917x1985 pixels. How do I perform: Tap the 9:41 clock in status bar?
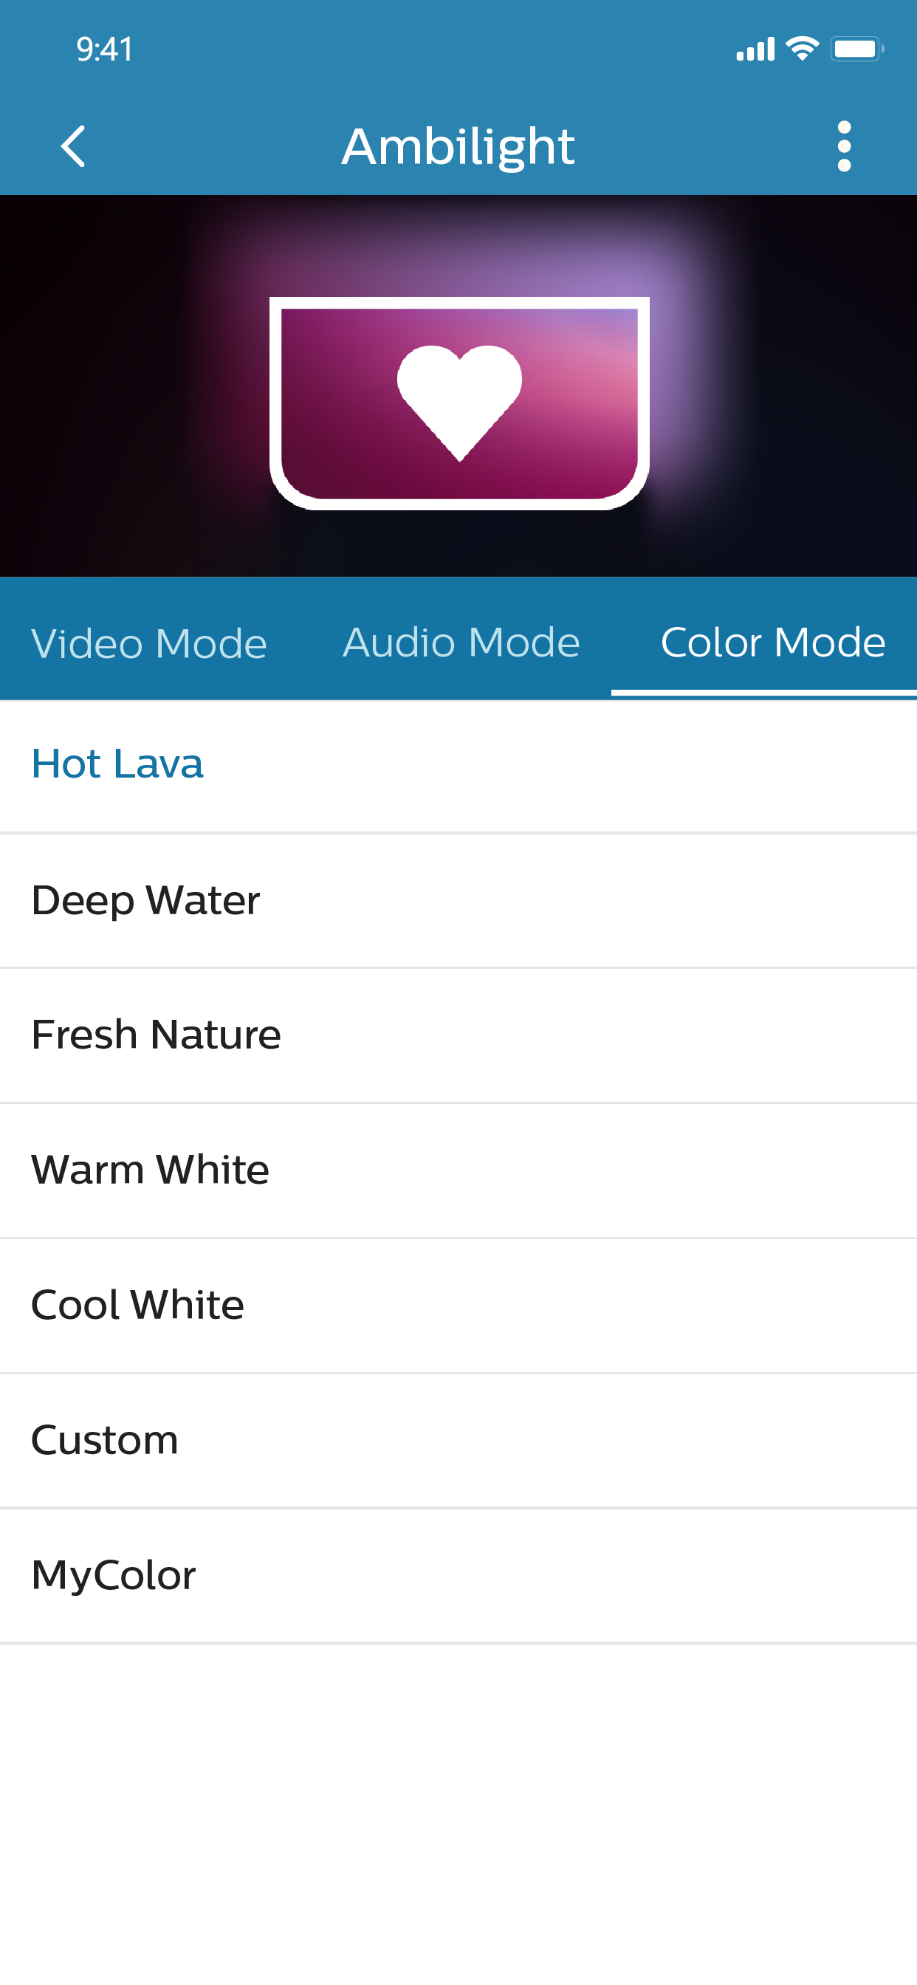pos(105,49)
